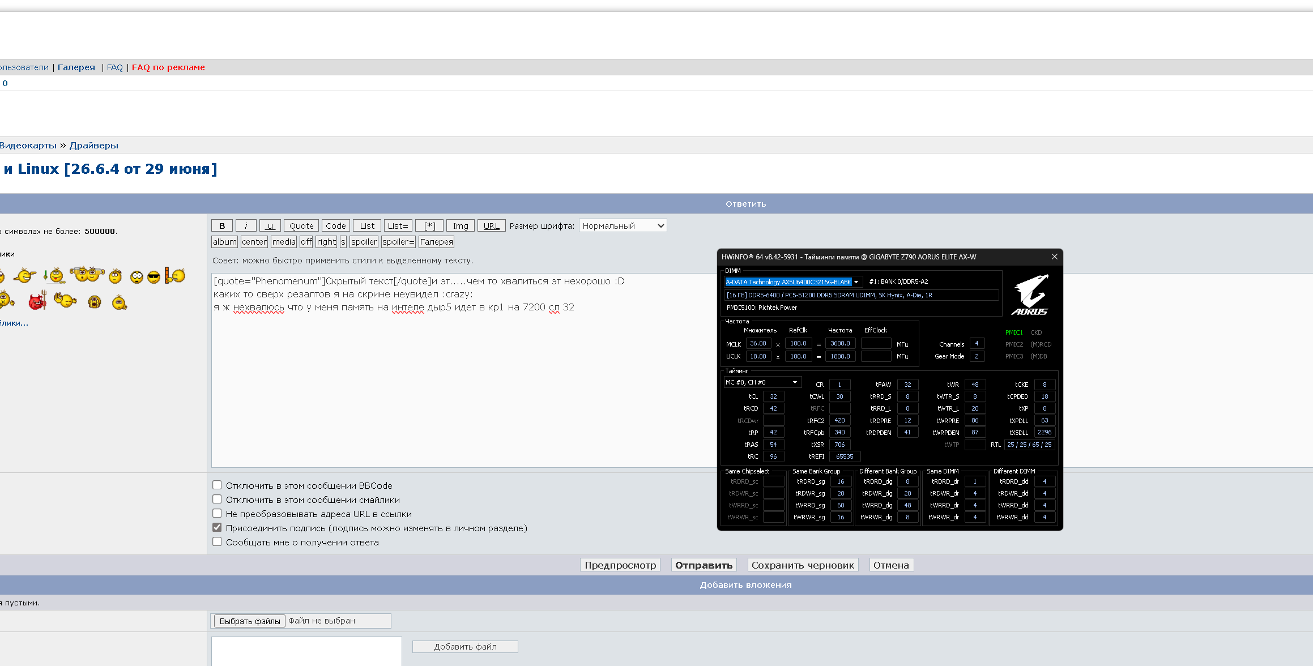Click the Отправить submit button
Viewport: 1313px width, 666px height.
(x=704, y=565)
